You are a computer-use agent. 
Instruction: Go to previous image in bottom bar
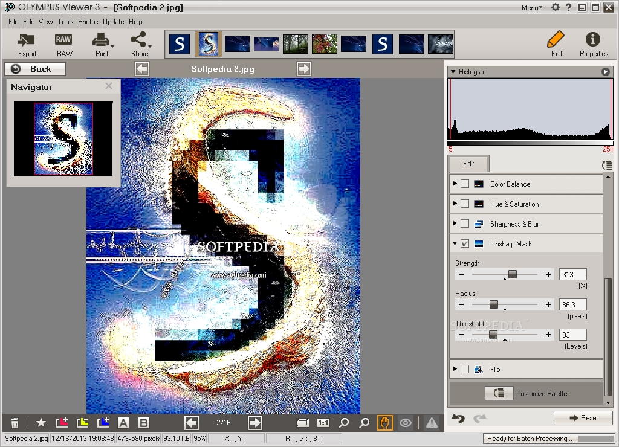[192, 423]
